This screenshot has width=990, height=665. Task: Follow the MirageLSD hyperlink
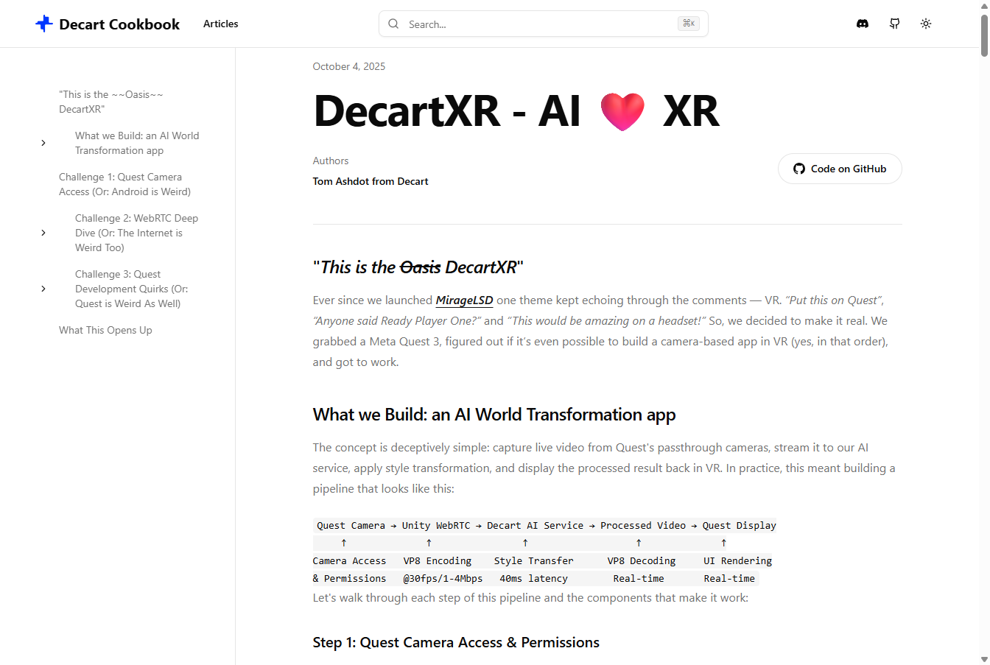point(464,300)
